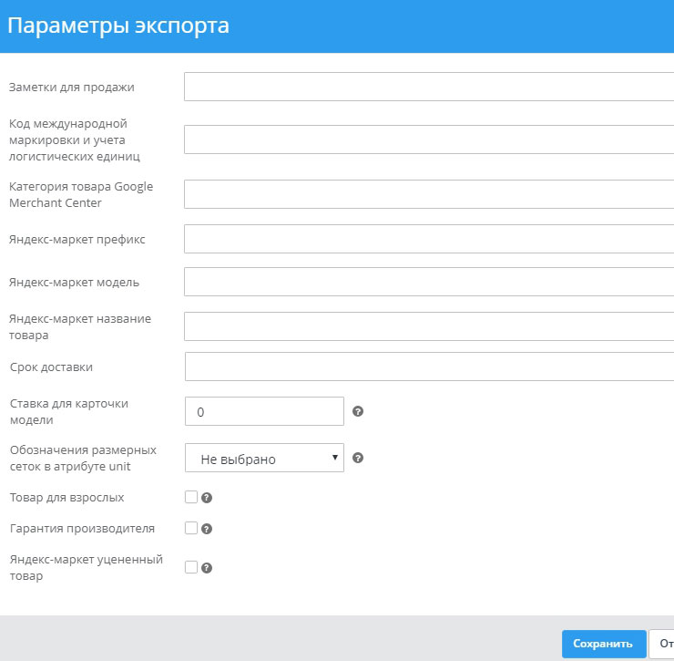Viewport: 674px width, 661px height.
Task: Toggle Яндекс-маркет уцененный товар checkbox
Action: [x=191, y=566]
